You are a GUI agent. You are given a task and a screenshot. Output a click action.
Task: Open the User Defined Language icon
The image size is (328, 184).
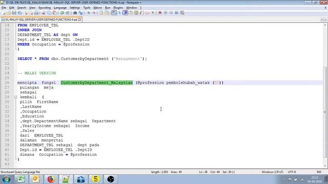coord(131,13)
